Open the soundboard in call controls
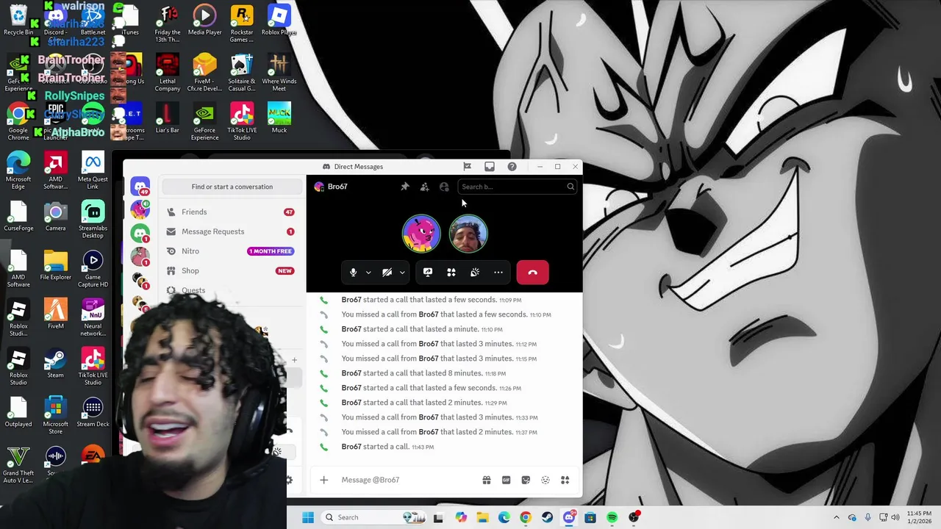 click(x=475, y=273)
